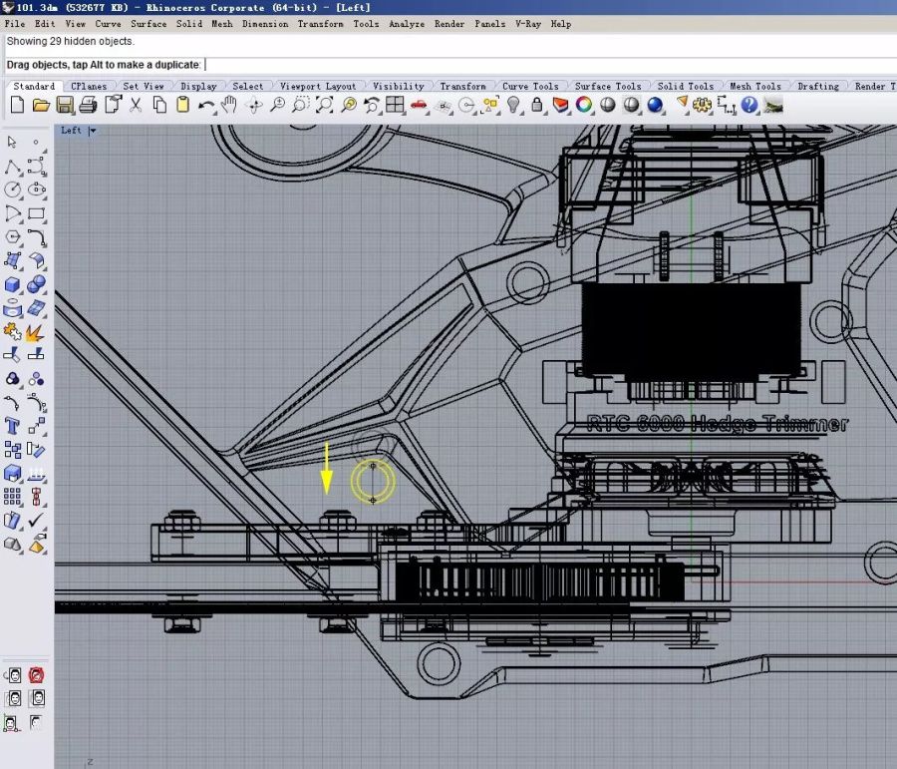Image resolution: width=897 pixels, height=769 pixels.
Task: Open the Left viewport title dropdown arrow
Action: coord(93,131)
